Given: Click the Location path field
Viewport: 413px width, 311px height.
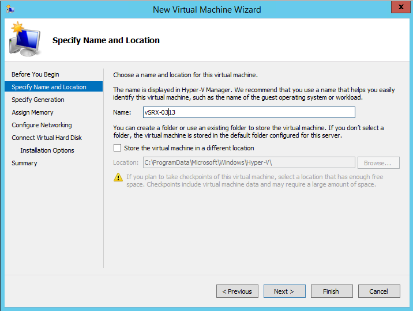Looking at the screenshot, I should [x=248, y=163].
